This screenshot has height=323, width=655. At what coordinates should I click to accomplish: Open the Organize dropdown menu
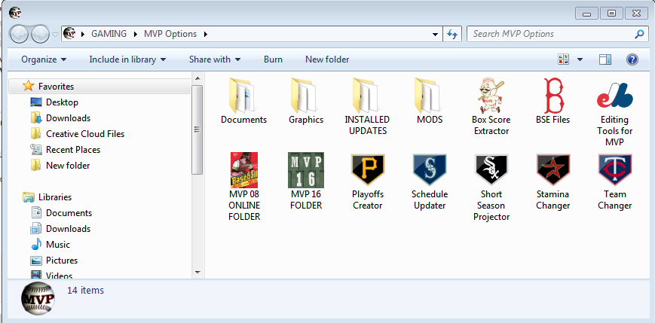[44, 59]
